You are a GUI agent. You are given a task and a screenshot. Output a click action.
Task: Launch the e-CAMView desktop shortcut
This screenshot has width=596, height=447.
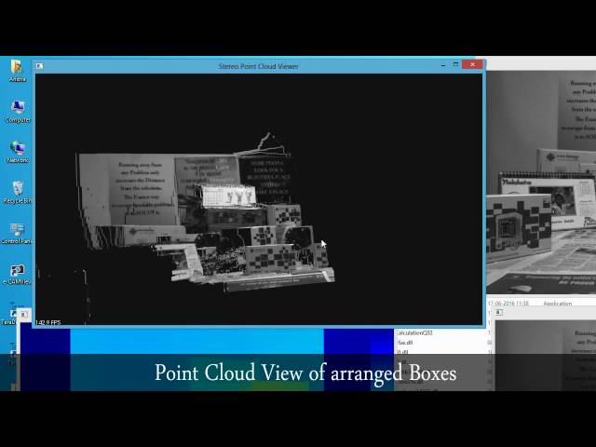coord(17,274)
